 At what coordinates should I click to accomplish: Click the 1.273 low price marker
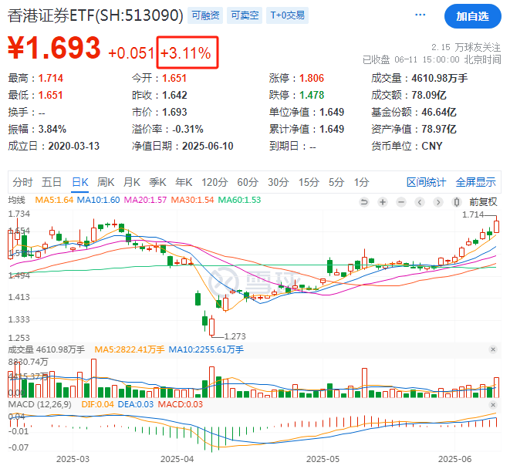click(235, 336)
